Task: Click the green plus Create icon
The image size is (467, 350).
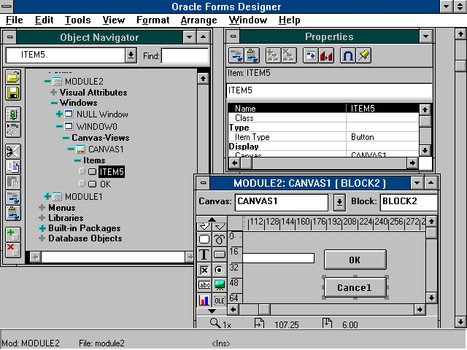Action: tap(12, 234)
